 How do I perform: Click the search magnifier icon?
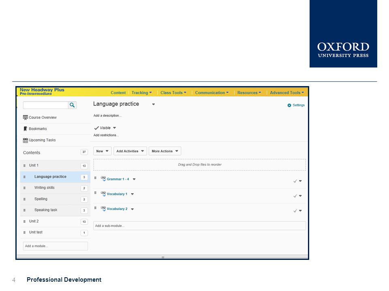coord(72,105)
